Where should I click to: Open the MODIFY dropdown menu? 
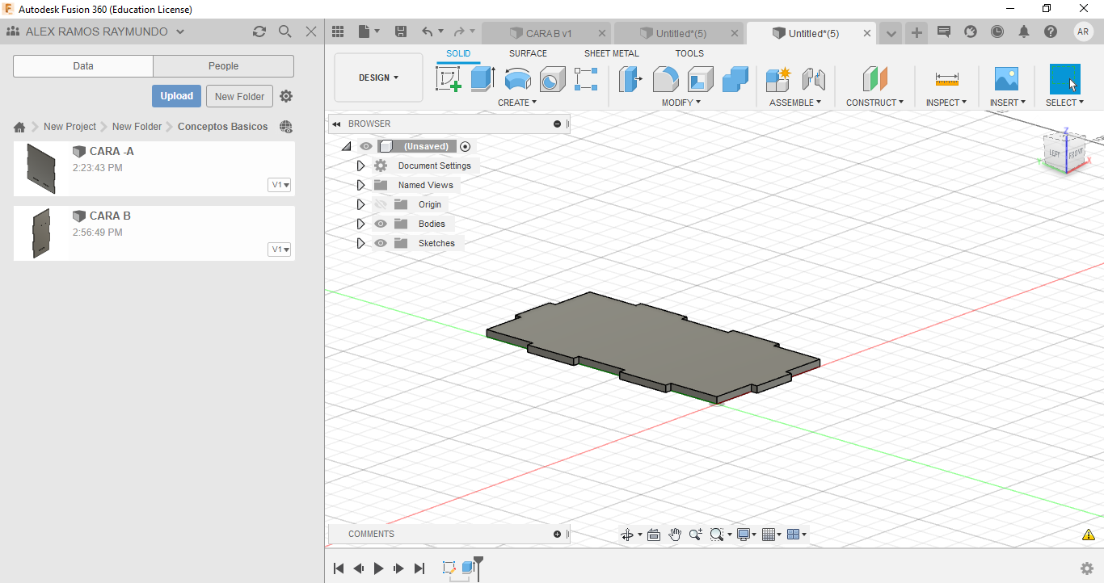pyautogui.click(x=681, y=103)
